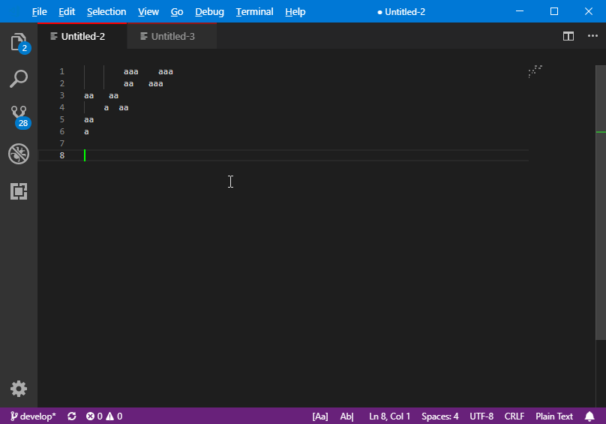This screenshot has height=424, width=606.
Task: Place cursor in the second "aa" on line 3
Action: pyautogui.click(x=114, y=96)
